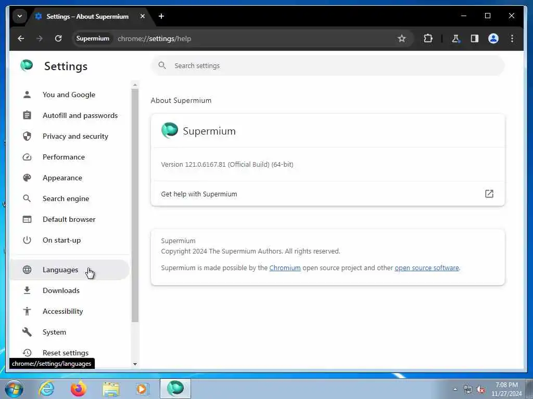Open the profile avatar menu
Screen dimensions: 533x399
pos(493,38)
